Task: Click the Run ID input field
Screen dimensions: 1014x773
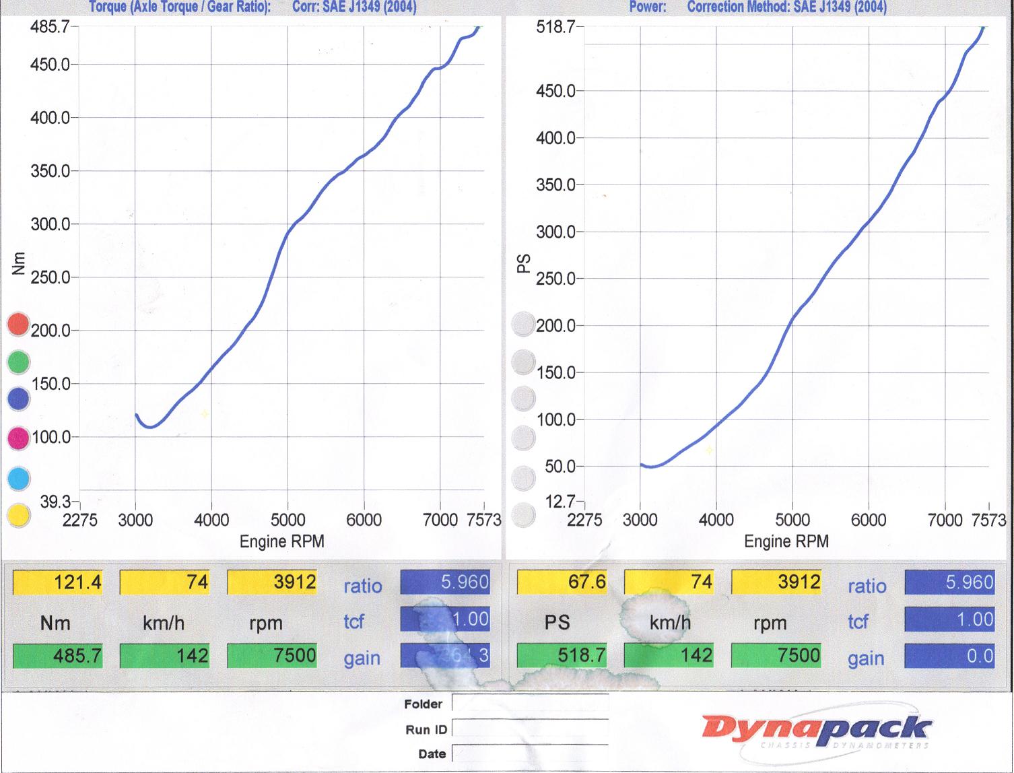Action: tap(529, 729)
